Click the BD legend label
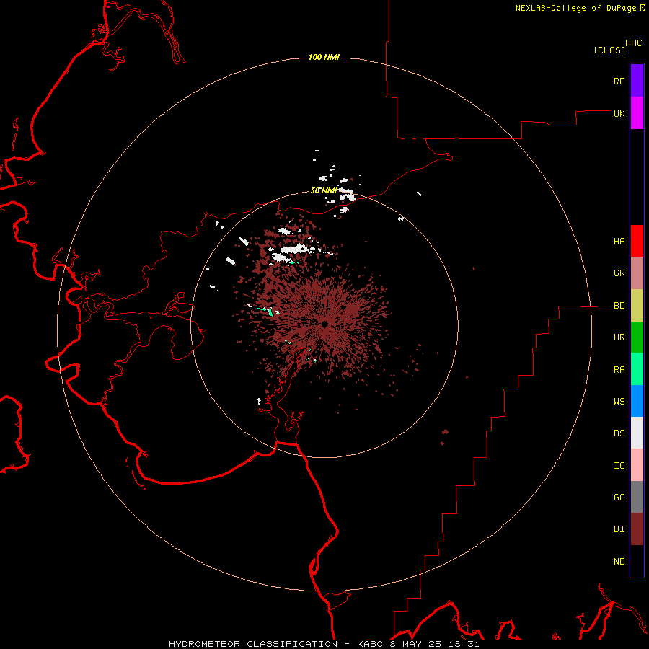This screenshot has height=649, width=649. (x=619, y=306)
